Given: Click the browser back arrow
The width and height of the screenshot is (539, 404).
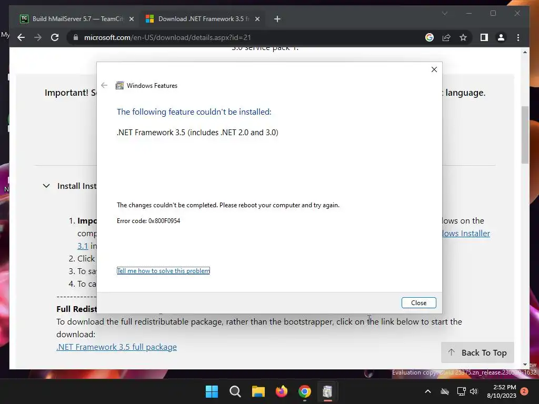Looking at the screenshot, I should click(x=21, y=37).
